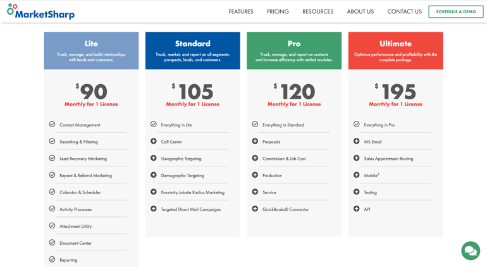The image size is (487, 267).
Task: Click the plus icon next to Proposals
Action: coord(255,141)
